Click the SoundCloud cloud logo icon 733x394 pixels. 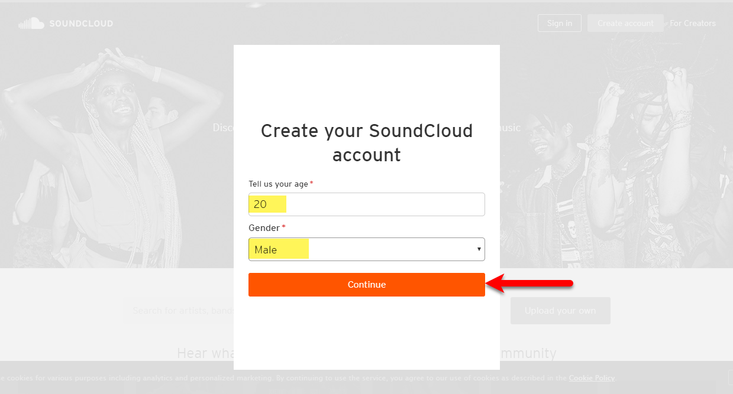pos(31,24)
